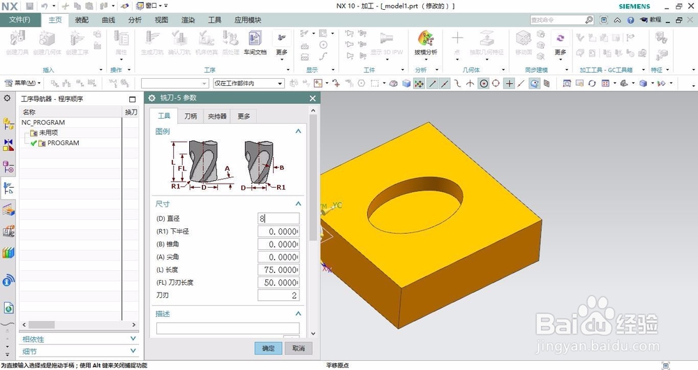The width and height of the screenshot is (698, 370).
Task: Select the operation navigator sidebar tab
Action: [8, 188]
